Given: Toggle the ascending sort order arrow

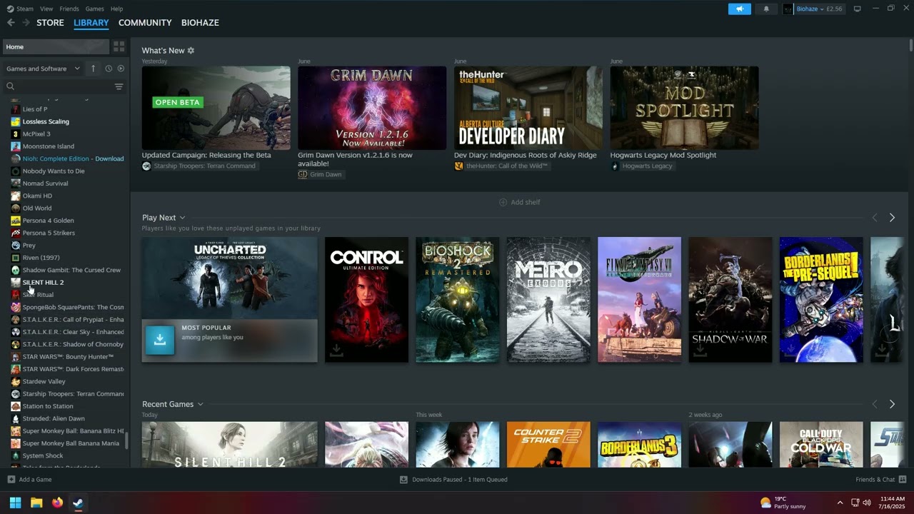Looking at the screenshot, I should 93,68.
